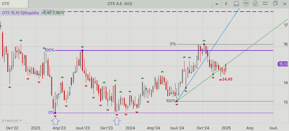This screenshot has height=131, width=289.
Task: Select the blue trendline handle dot
Action: coord(185,88)
